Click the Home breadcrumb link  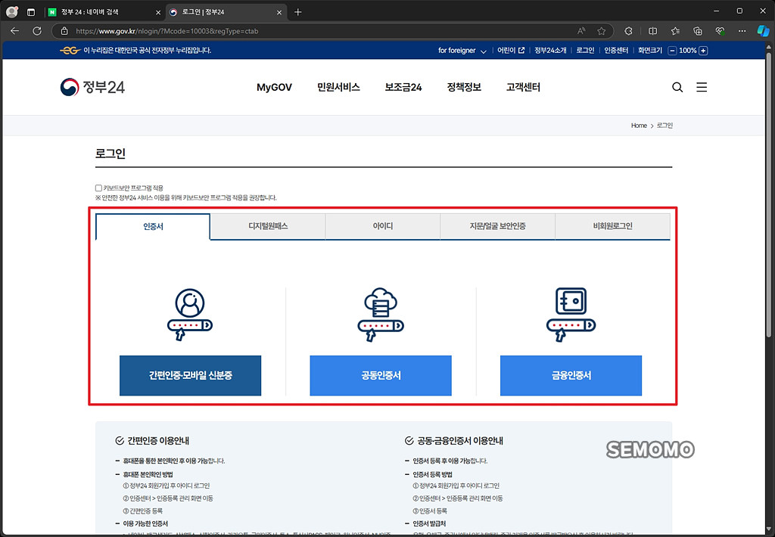pyautogui.click(x=639, y=126)
